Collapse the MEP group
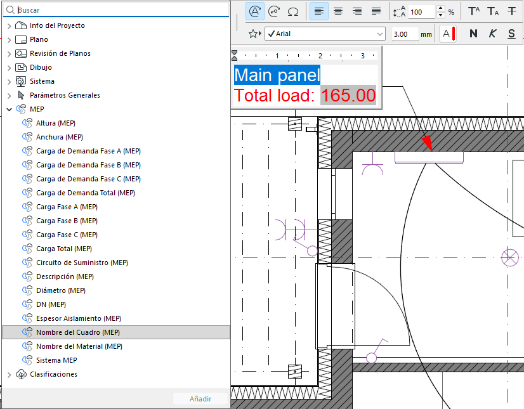 coord(9,109)
